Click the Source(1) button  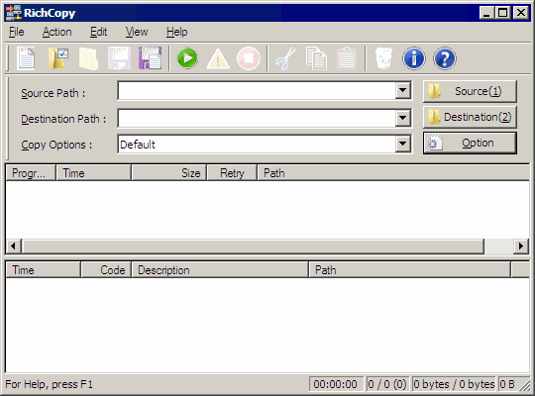470,91
